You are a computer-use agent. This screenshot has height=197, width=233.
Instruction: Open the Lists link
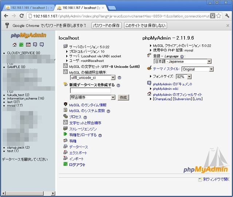(x=198, y=99)
